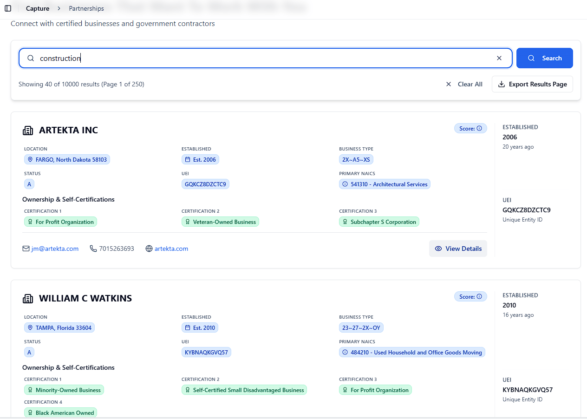Image resolution: width=587 pixels, height=419 pixels.
Task: Click the Est. 2010 chip
Action: pyautogui.click(x=200, y=327)
